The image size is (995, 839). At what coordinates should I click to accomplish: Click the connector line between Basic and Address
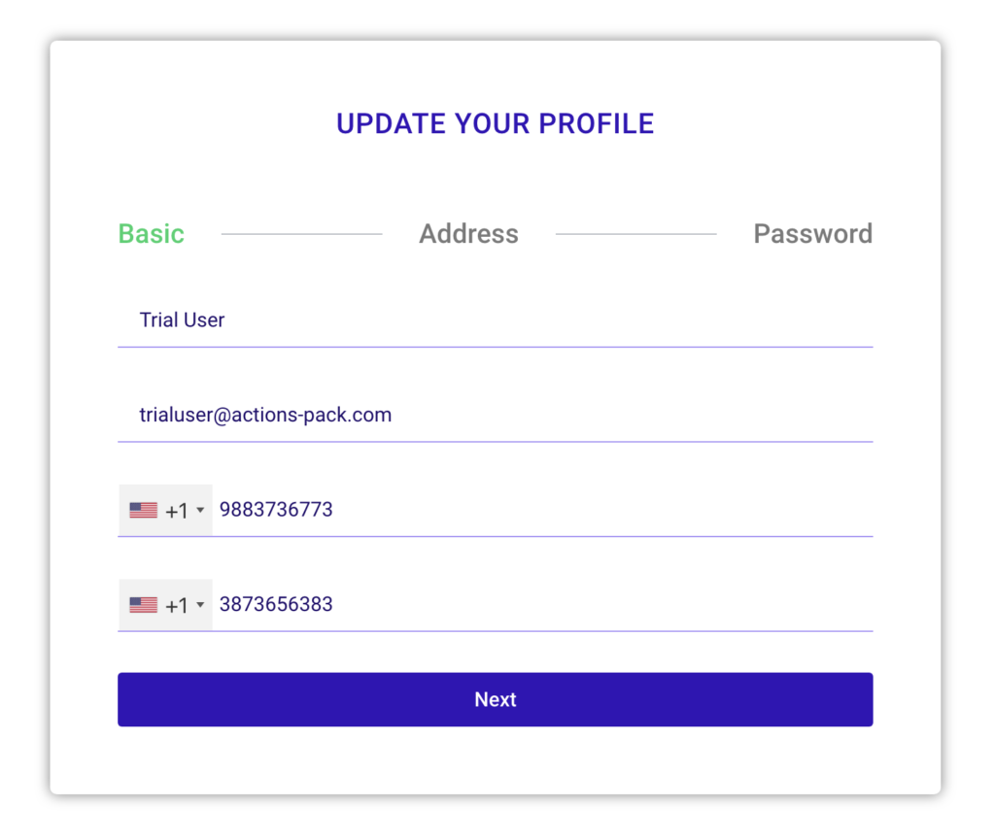coord(301,234)
